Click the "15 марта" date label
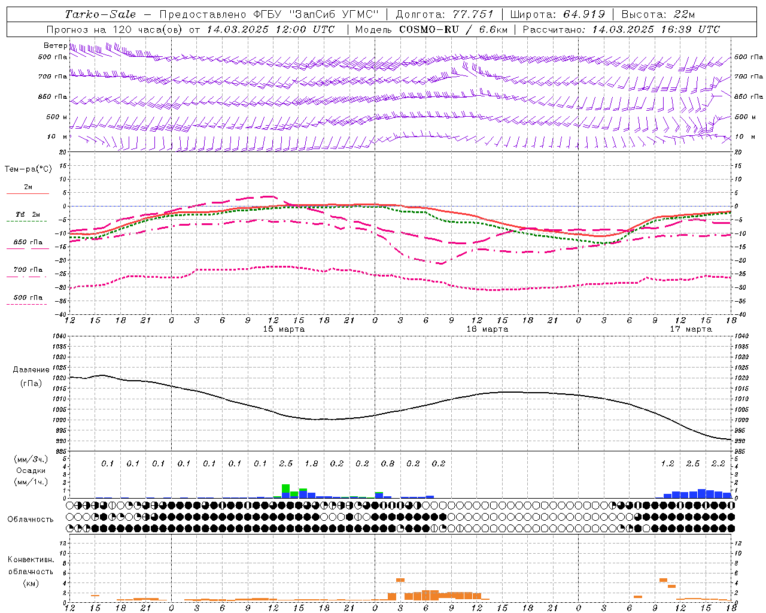Viewport: 766px width, 613px height. click(284, 329)
